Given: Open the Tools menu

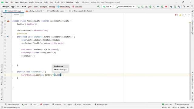Looking at the screenshot, I should [57, 2].
